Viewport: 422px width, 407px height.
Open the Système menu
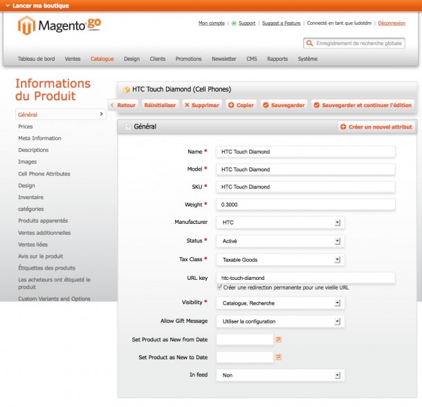tap(308, 59)
